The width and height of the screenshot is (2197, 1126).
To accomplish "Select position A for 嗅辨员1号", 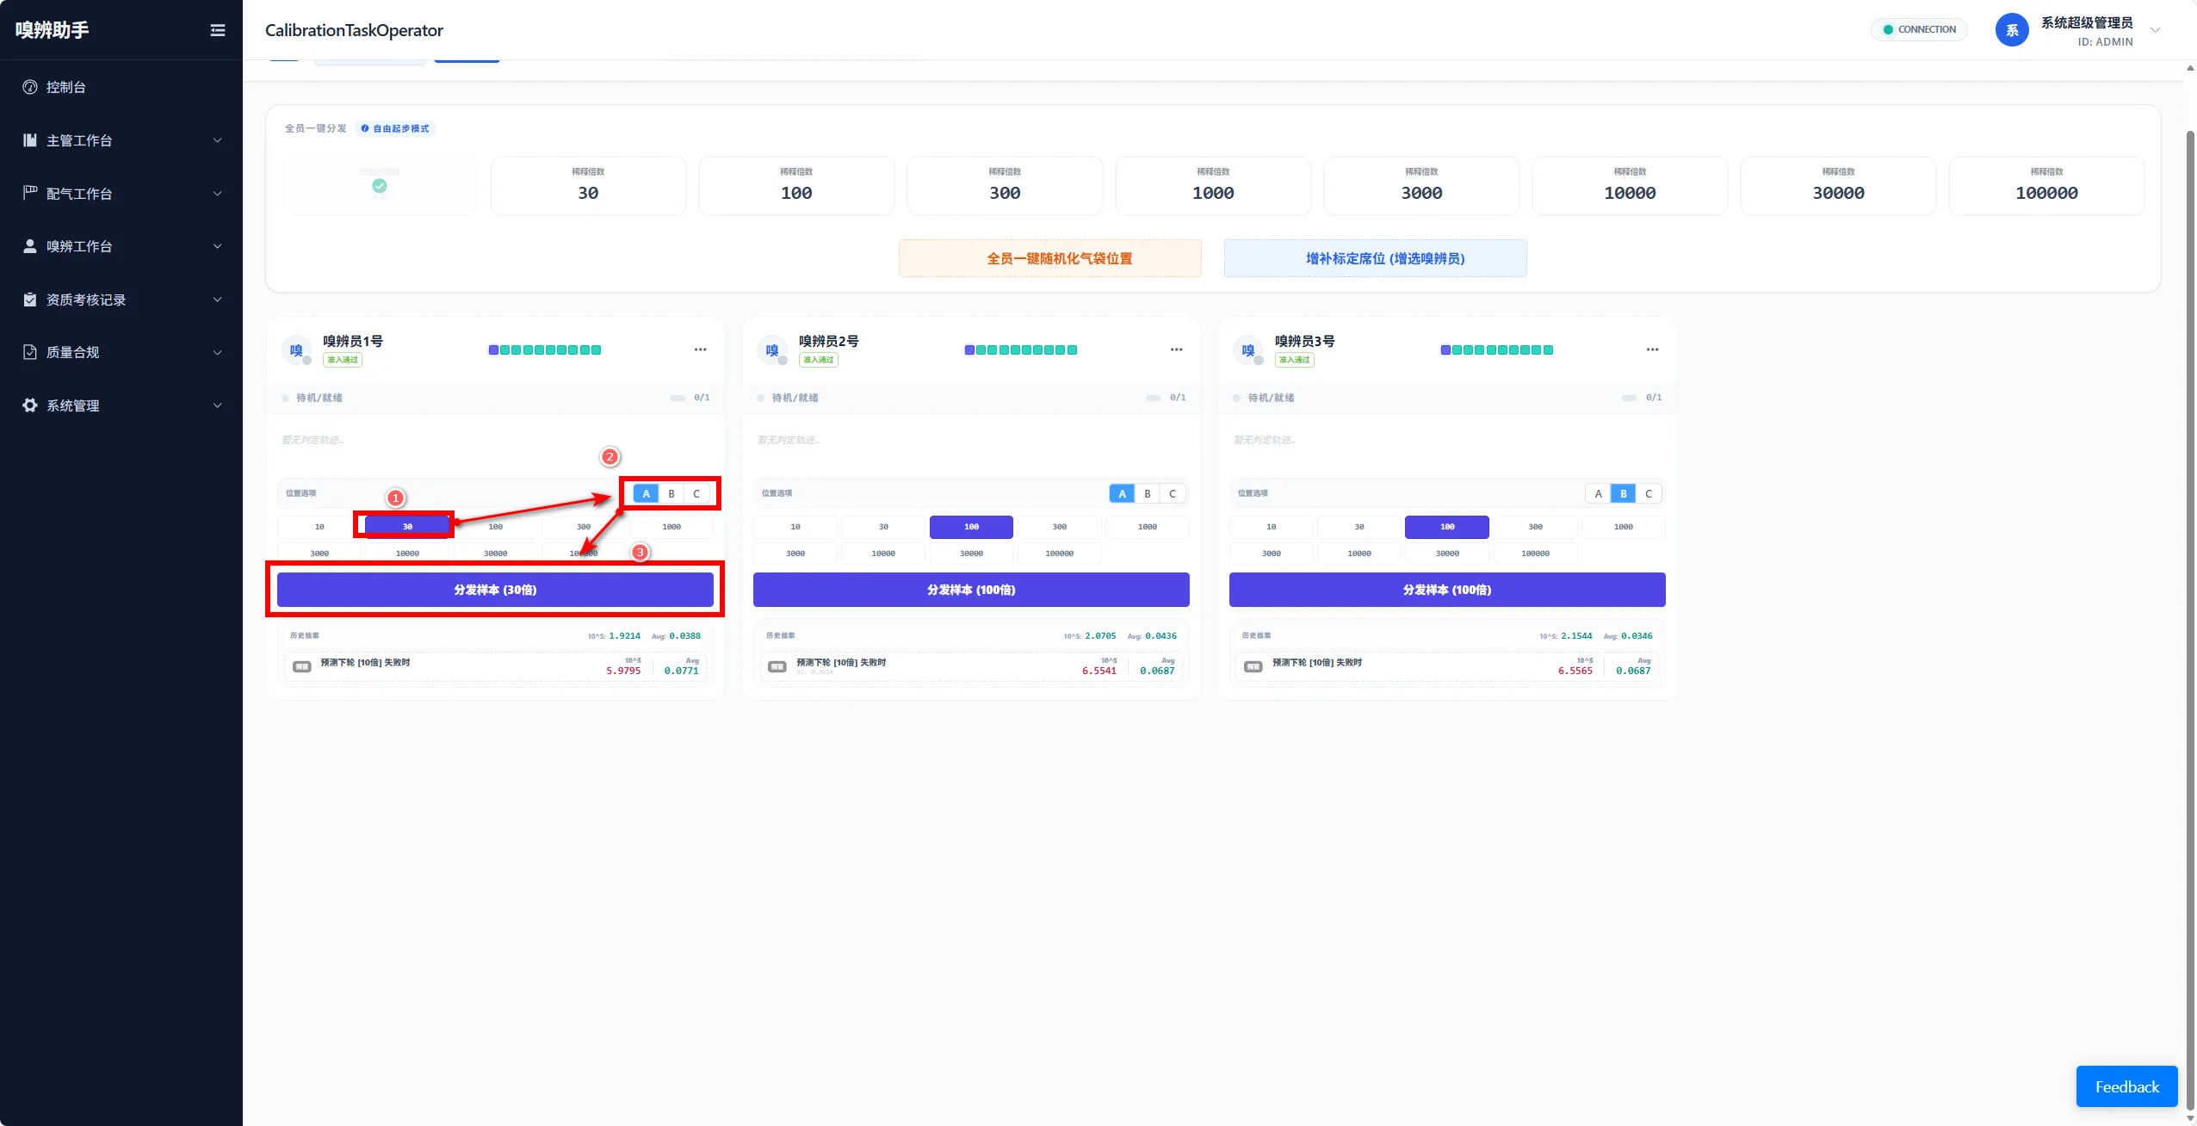I will click(646, 493).
